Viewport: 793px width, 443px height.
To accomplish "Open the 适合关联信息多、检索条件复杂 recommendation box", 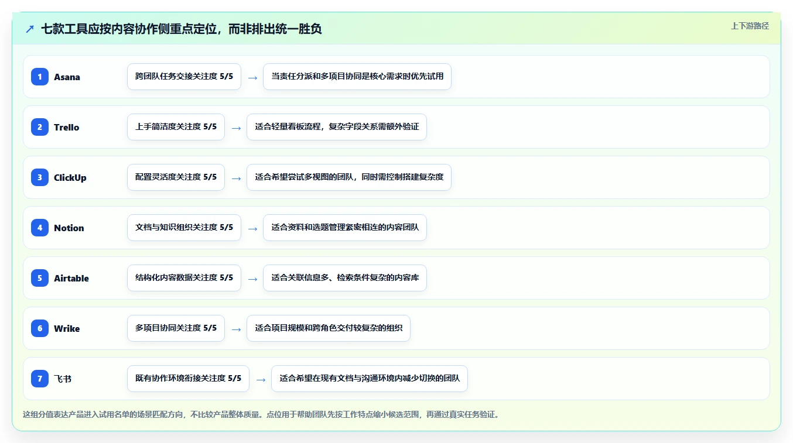I will 345,278.
